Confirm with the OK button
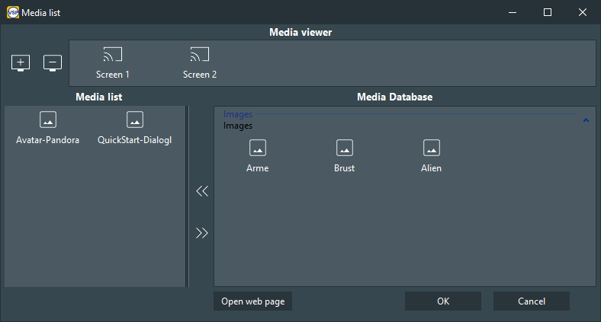Image resolution: width=601 pixels, height=322 pixels. pyautogui.click(x=443, y=301)
